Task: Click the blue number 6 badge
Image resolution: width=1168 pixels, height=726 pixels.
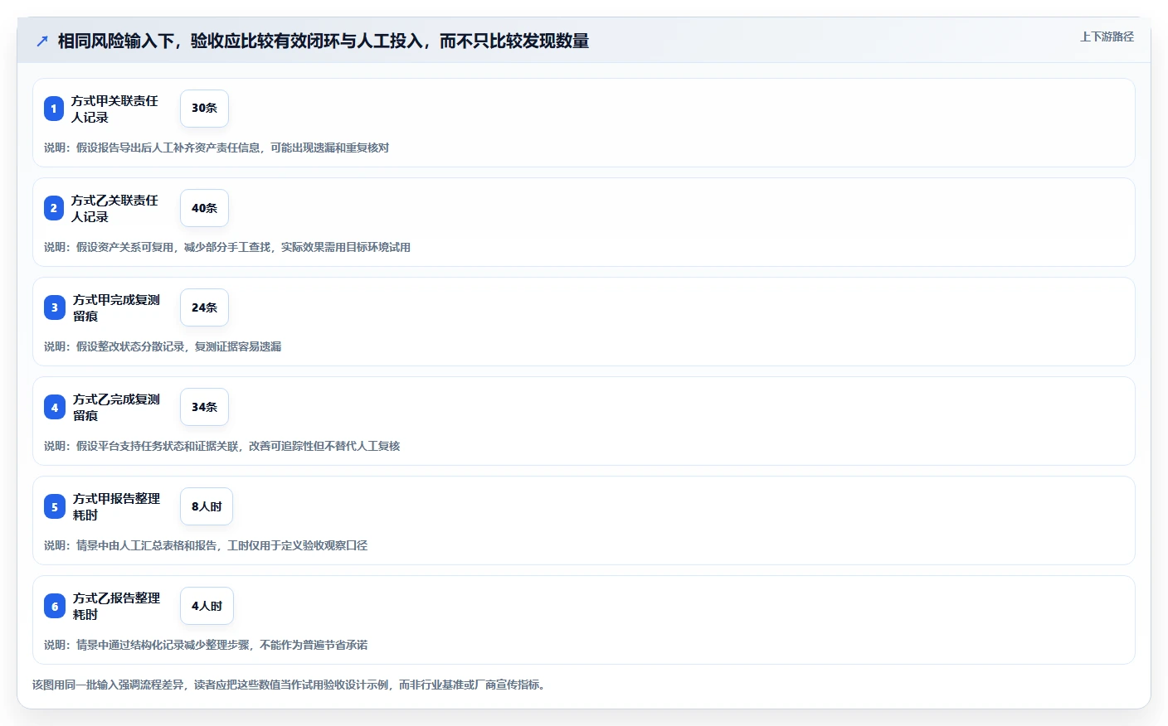Action: tap(55, 606)
